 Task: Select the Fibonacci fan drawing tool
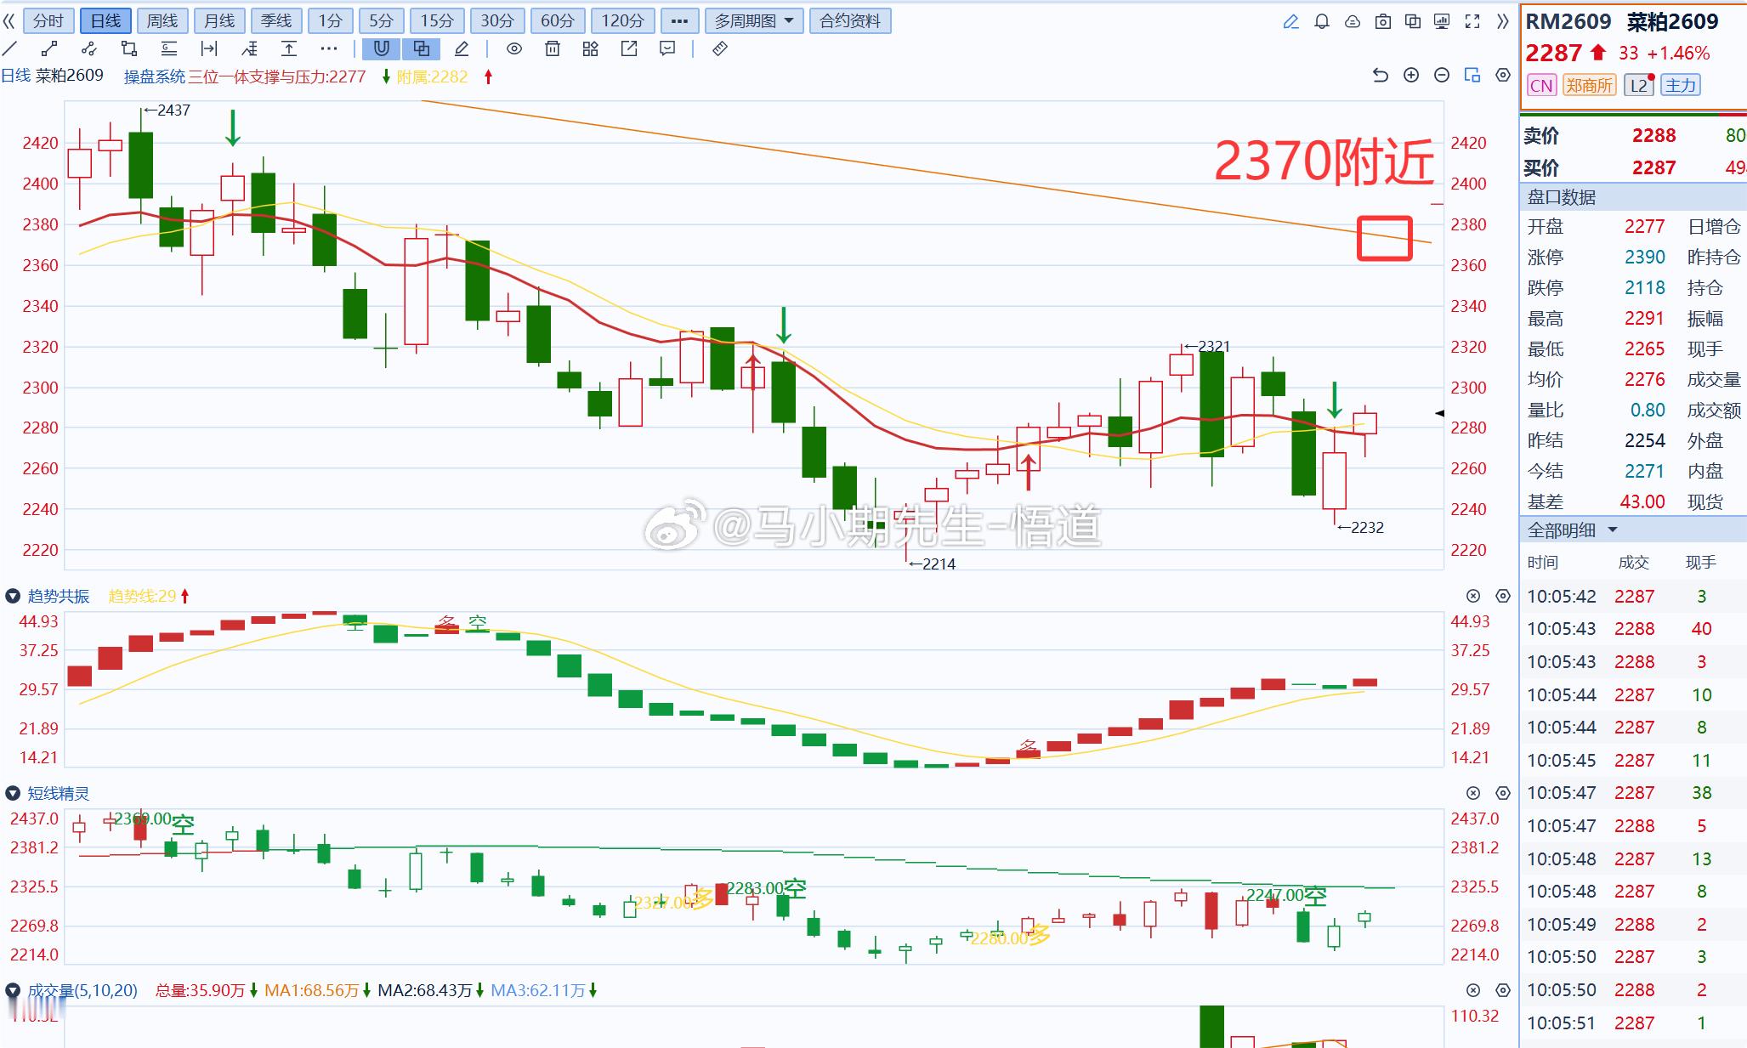click(x=249, y=48)
